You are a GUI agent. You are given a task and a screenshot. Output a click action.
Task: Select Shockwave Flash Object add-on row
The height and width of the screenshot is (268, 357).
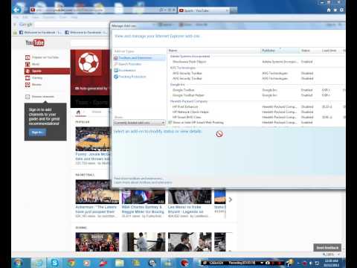click(x=257, y=62)
